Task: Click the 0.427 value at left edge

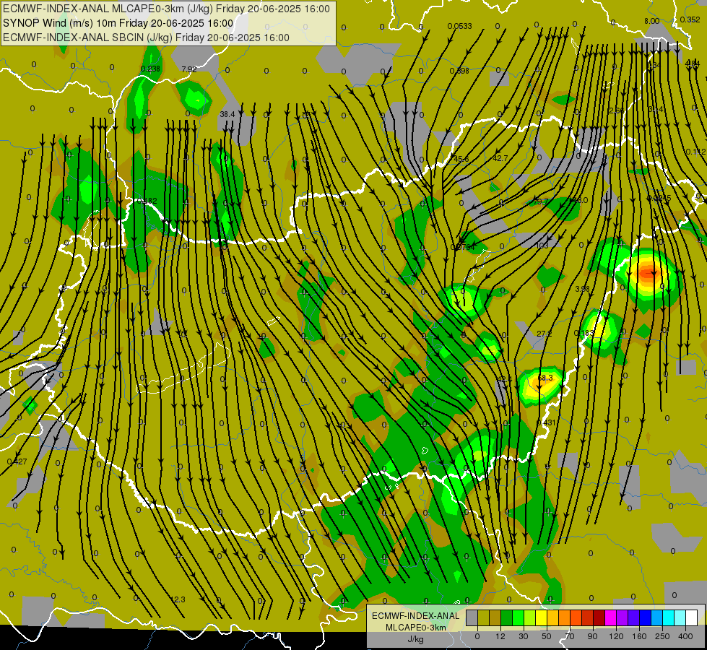Action: click(17, 462)
